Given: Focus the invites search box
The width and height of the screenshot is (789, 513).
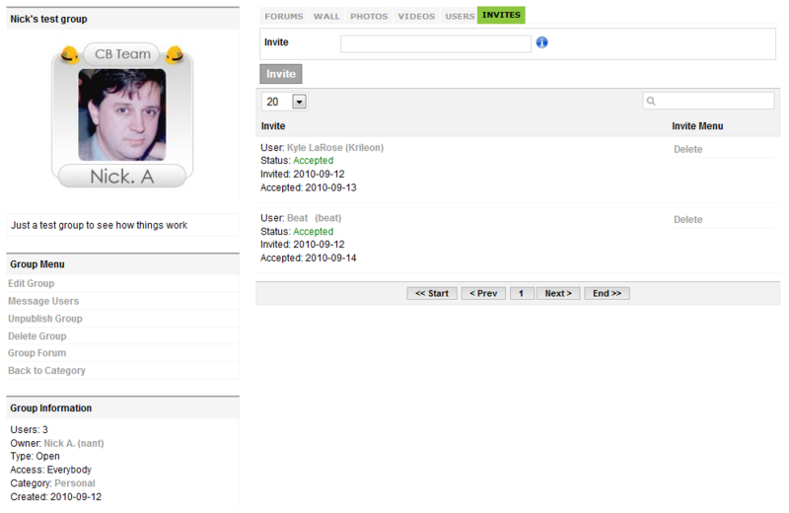Looking at the screenshot, I should point(708,101).
